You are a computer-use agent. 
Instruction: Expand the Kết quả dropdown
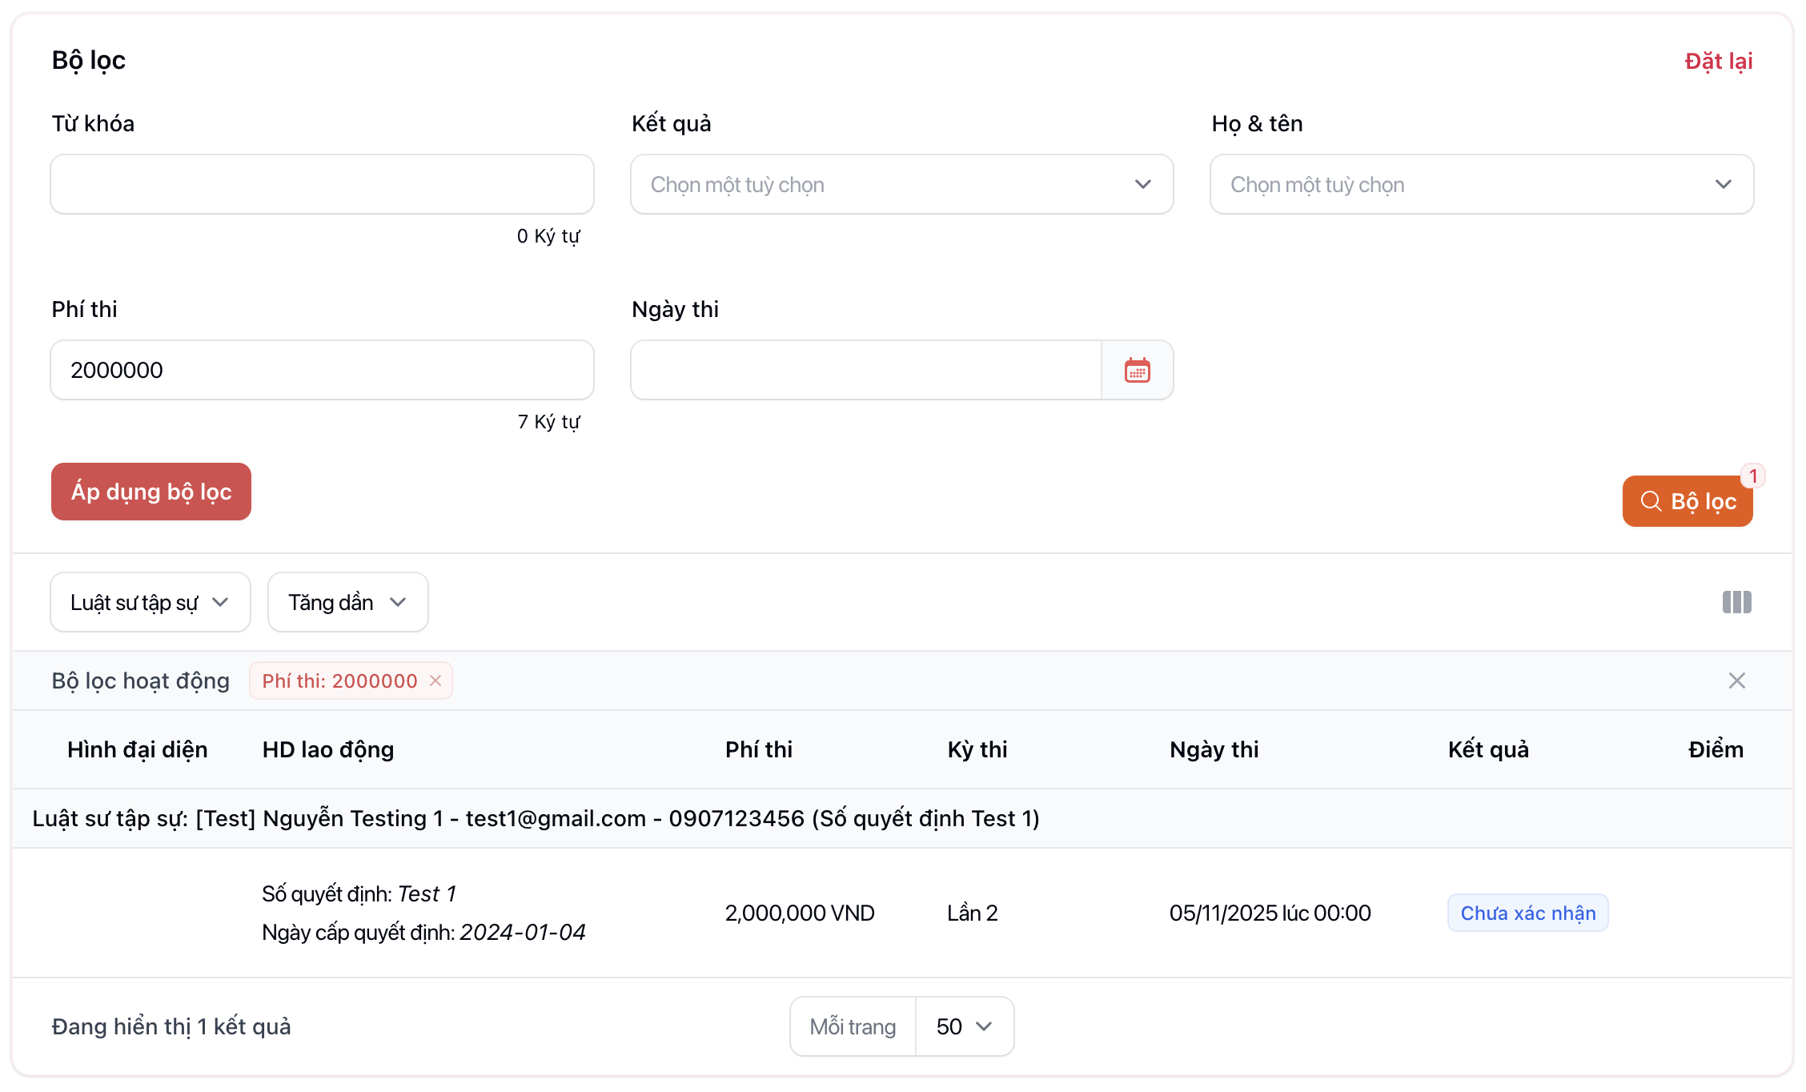click(901, 185)
